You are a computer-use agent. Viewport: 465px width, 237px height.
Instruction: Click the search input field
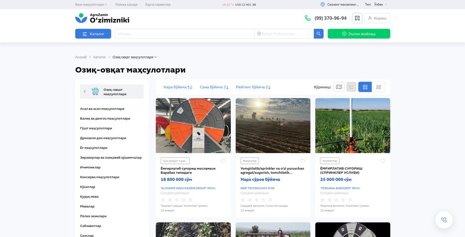(x=185, y=34)
